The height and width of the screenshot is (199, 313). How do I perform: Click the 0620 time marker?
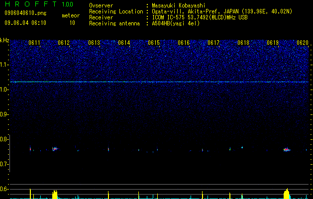(303, 43)
